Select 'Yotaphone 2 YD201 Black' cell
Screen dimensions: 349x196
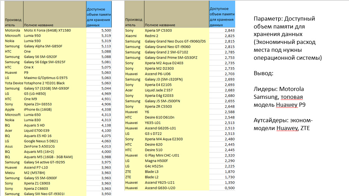pyautogui.click(x=55, y=83)
